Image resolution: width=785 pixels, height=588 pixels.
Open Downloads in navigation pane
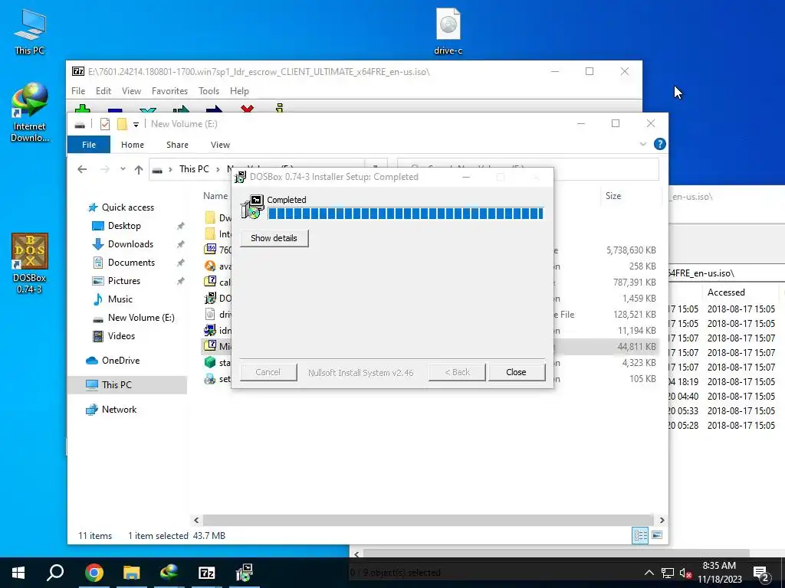130,244
